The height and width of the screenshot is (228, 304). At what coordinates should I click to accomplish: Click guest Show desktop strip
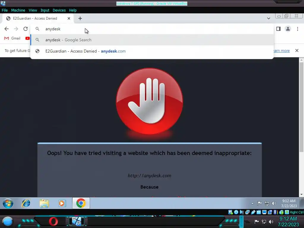(302, 203)
